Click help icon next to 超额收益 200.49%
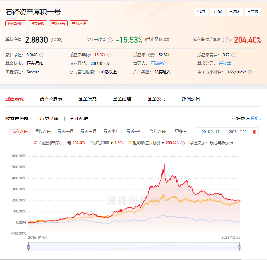 click(183, 143)
